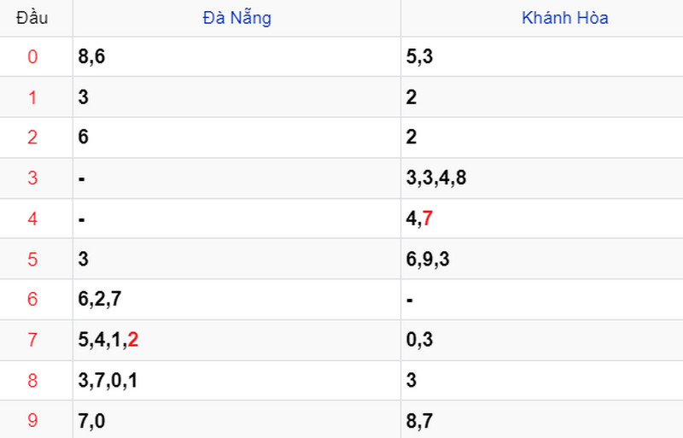Image resolution: width=683 pixels, height=438 pixels.
Task: Select head digit 9 row label
Action: pyautogui.click(x=32, y=420)
